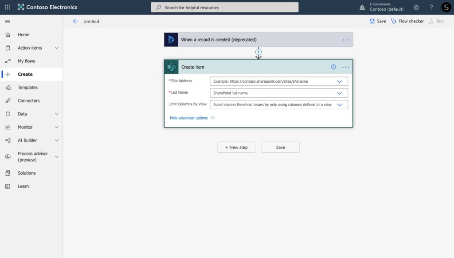
Task: Click the Save button below the flow
Action: [x=280, y=147]
